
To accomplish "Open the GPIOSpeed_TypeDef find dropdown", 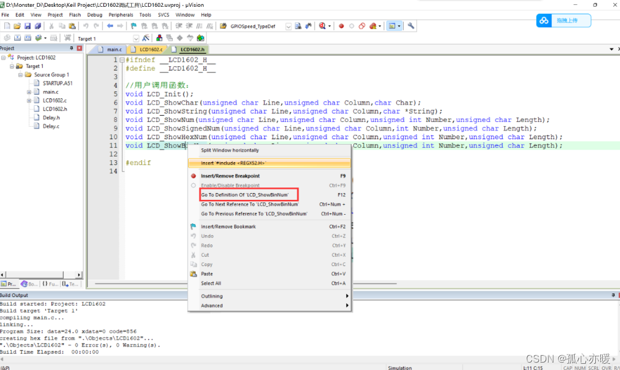I will 288,27.
